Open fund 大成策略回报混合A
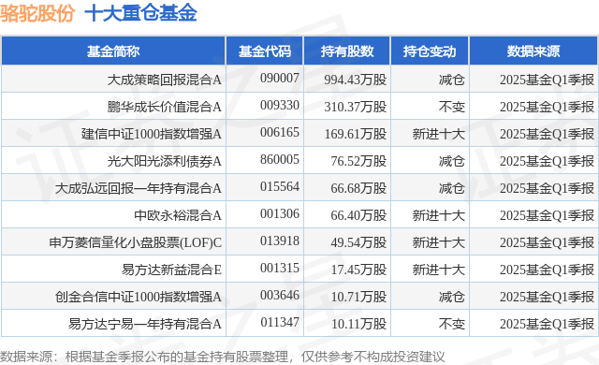 (165, 80)
